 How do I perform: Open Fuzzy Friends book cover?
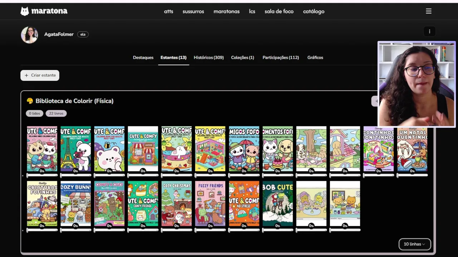point(210,203)
